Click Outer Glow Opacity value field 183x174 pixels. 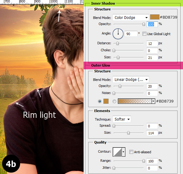point(152,86)
